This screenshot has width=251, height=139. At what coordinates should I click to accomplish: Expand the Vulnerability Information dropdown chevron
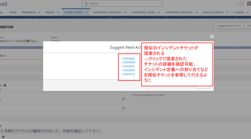click(125, 12)
